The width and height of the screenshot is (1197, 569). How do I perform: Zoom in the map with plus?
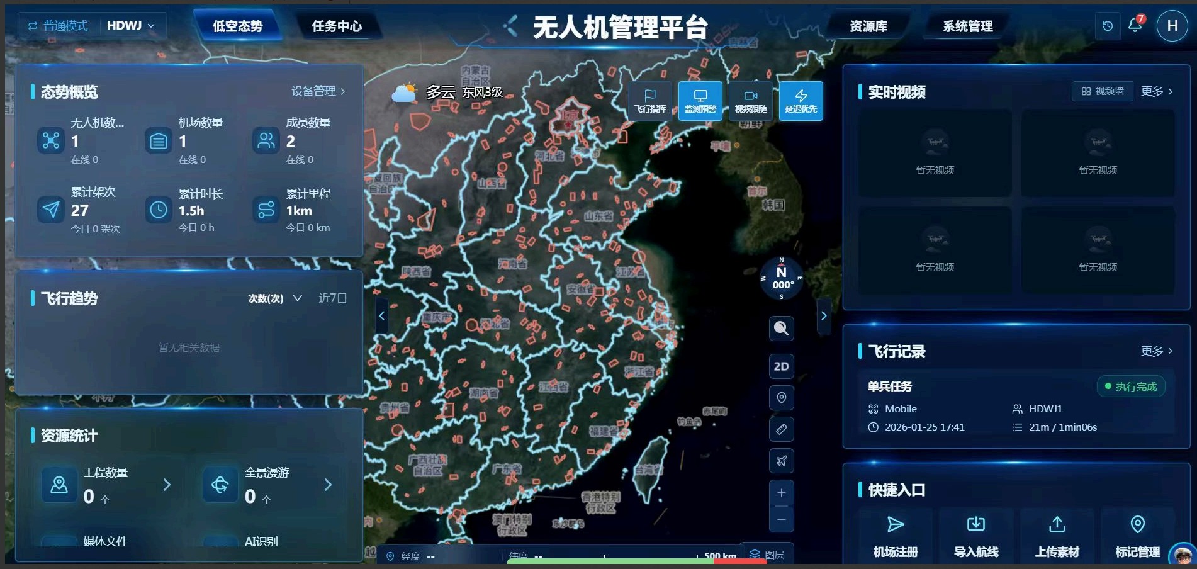(781, 493)
